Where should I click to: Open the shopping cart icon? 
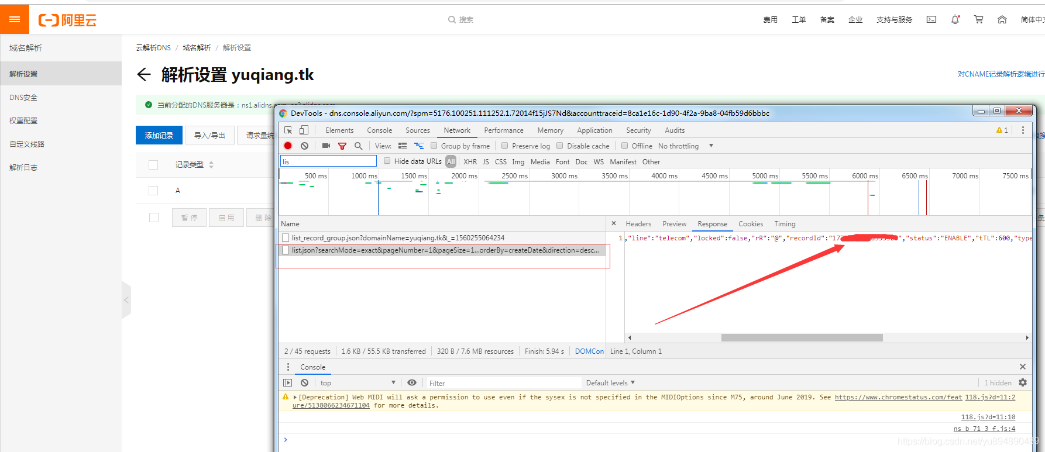coord(978,19)
